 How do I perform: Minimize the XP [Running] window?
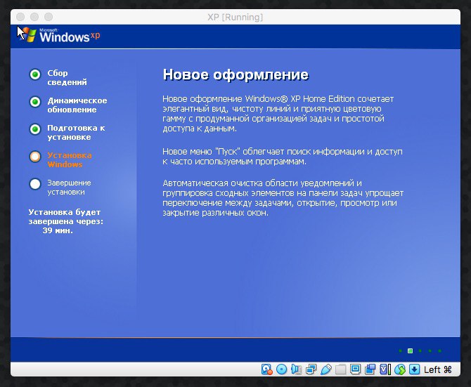[34, 17]
